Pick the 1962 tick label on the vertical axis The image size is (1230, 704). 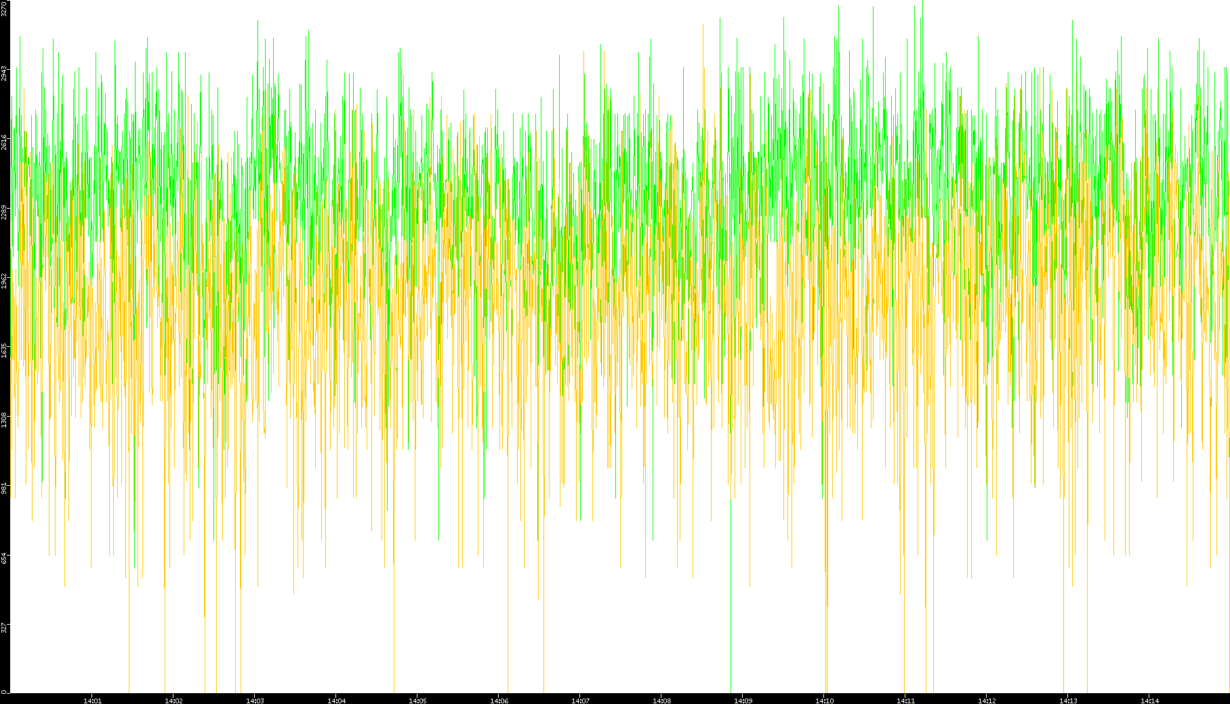click(x=4, y=281)
